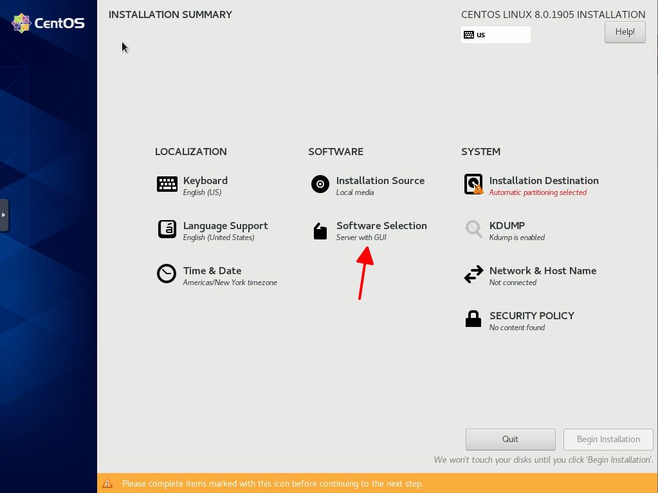Open Time & Date settings
Viewport: 658px width, 493px height.
point(212,271)
